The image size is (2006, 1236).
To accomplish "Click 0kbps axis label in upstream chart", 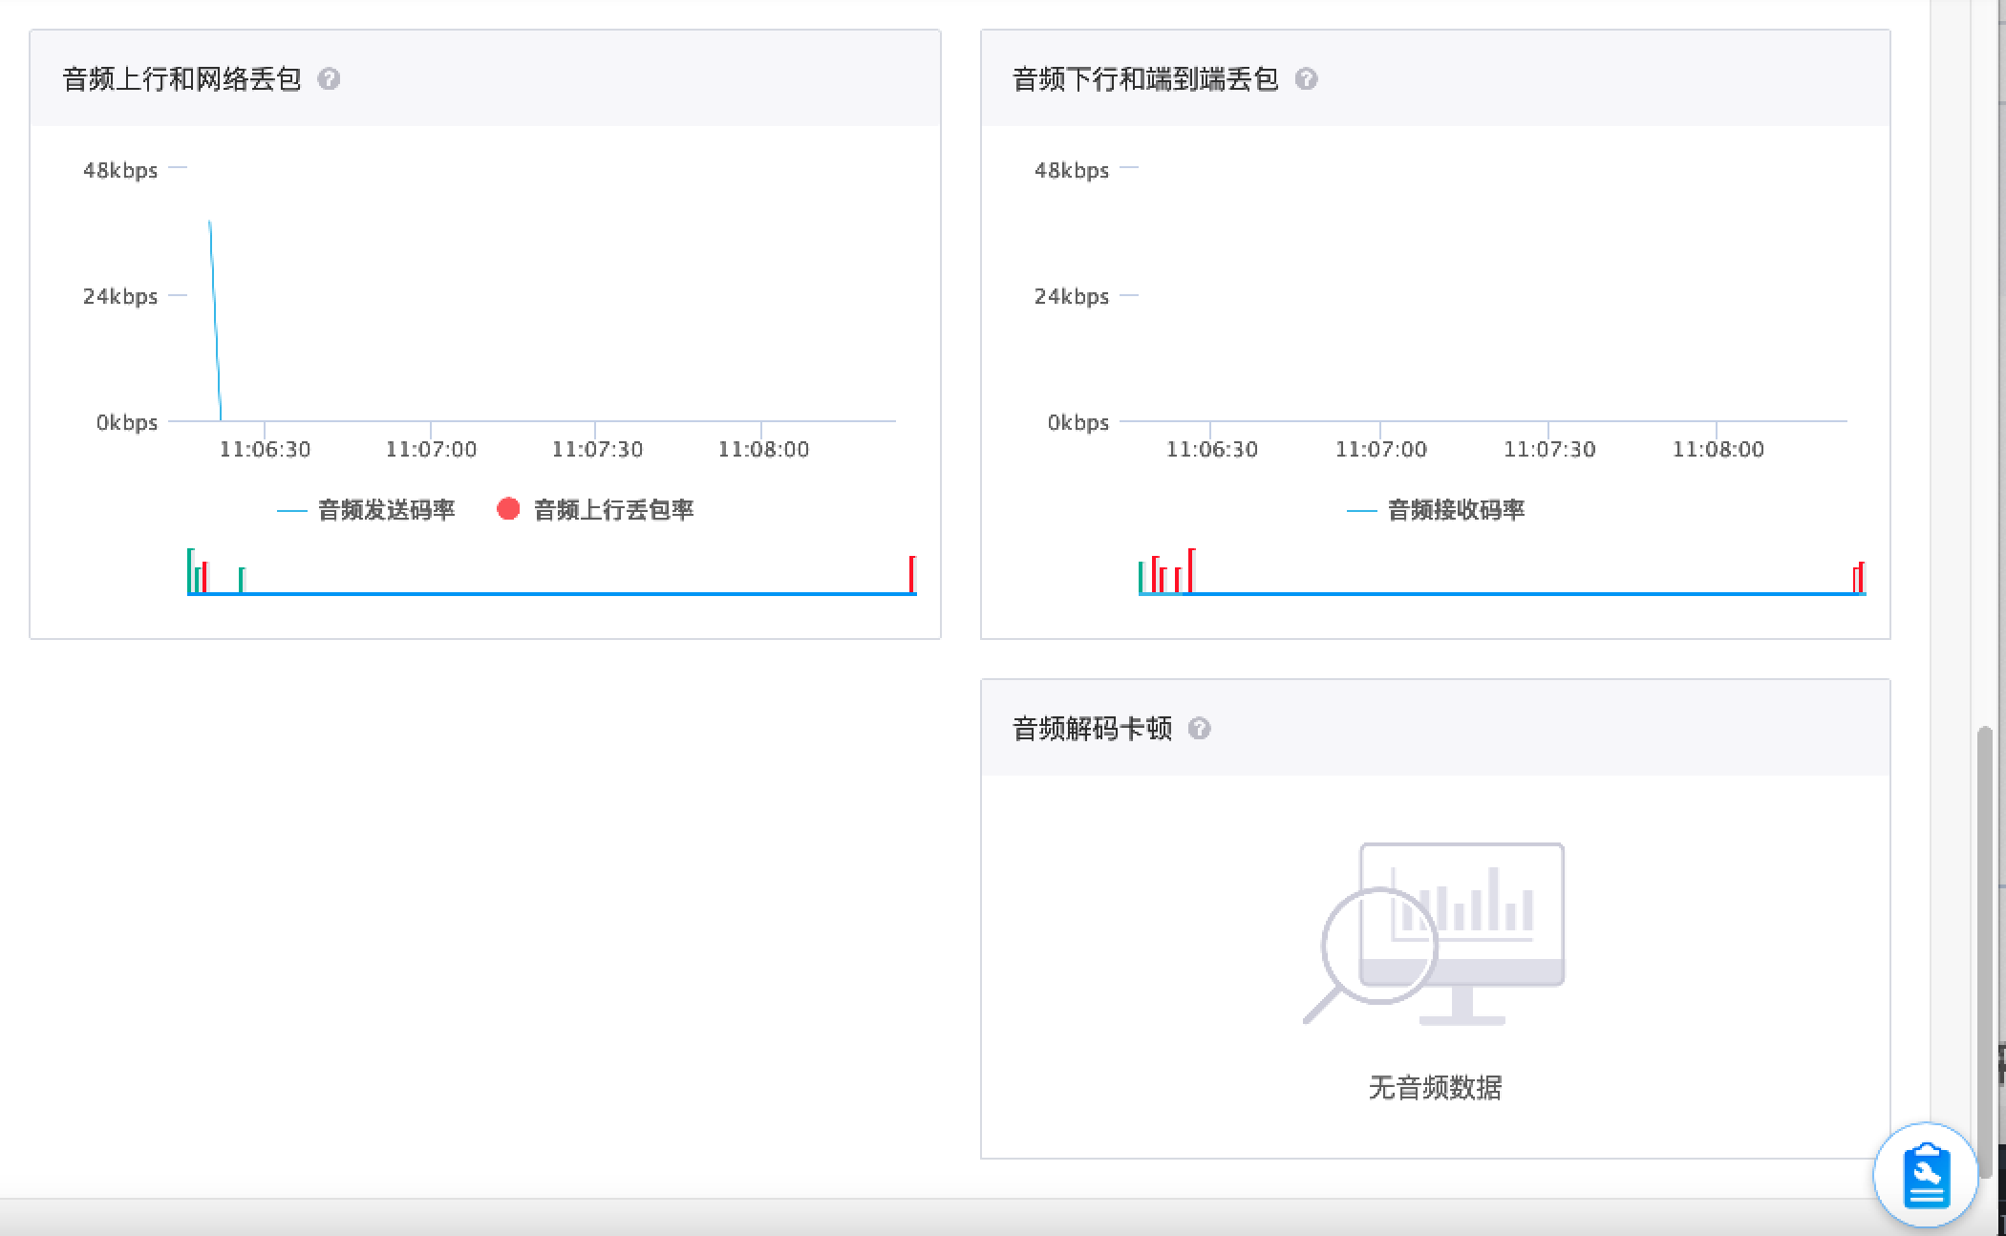I will tap(126, 423).
